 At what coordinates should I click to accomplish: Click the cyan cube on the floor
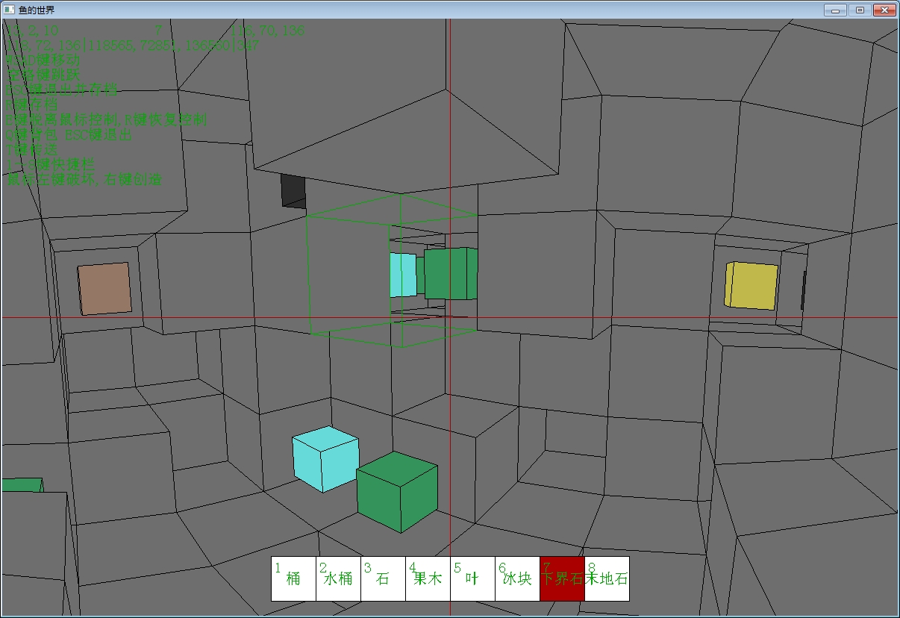325,459
